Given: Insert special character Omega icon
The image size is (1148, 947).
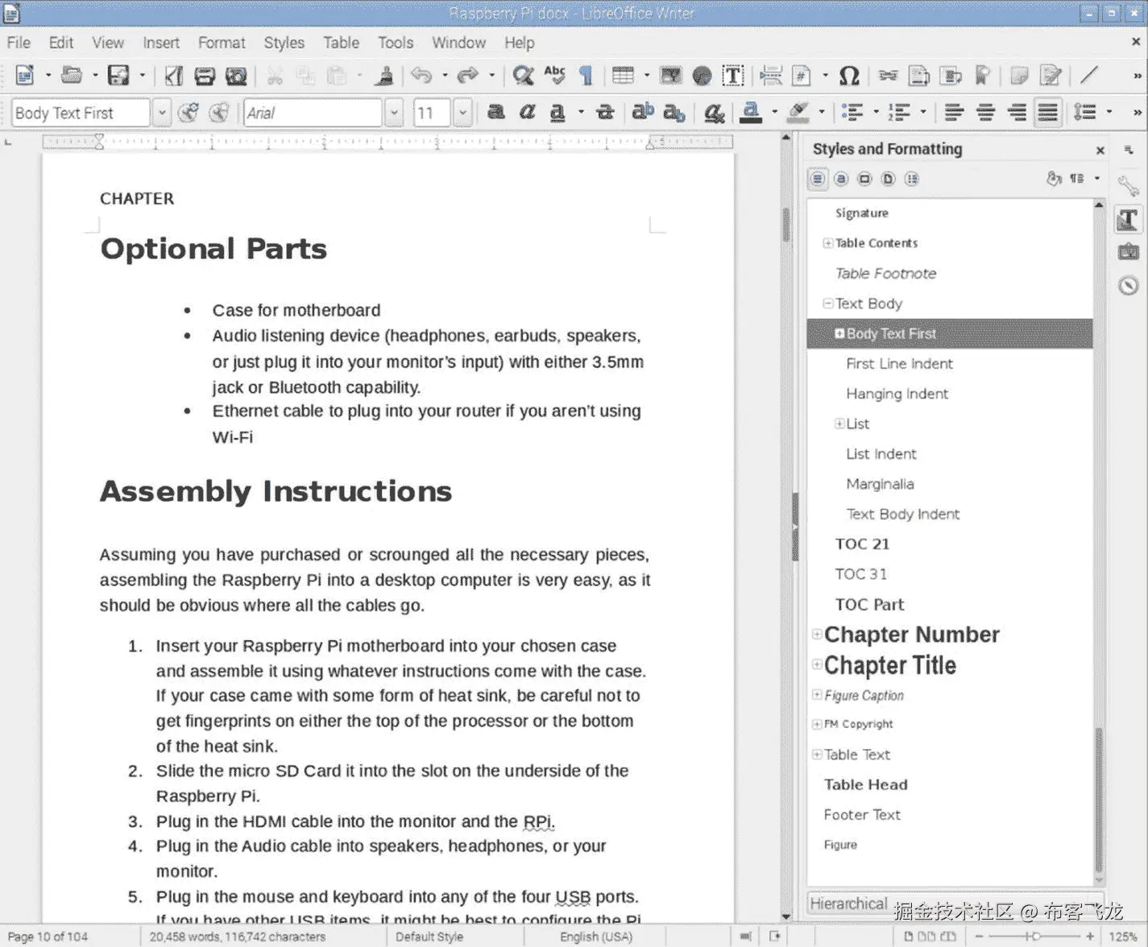Looking at the screenshot, I should 849,76.
